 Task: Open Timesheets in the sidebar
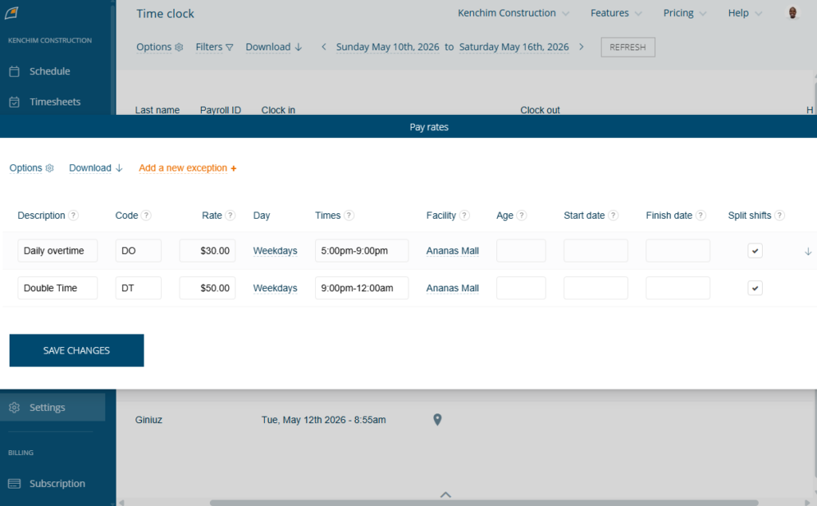coord(55,101)
